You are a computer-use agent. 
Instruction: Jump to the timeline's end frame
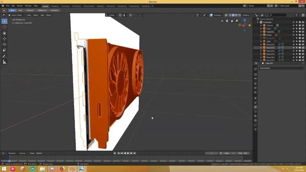pos(135,153)
